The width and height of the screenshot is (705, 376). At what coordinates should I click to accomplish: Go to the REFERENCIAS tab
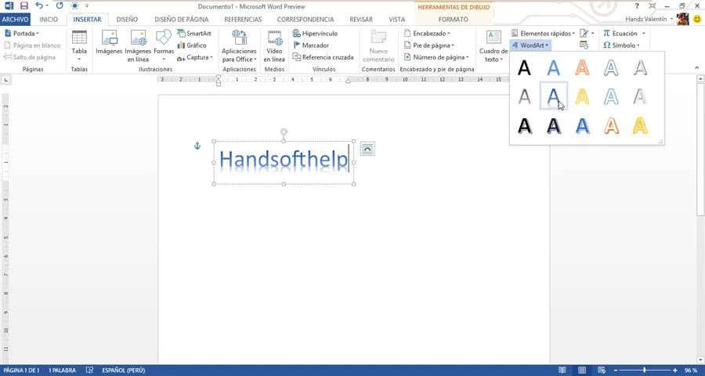pos(243,20)
